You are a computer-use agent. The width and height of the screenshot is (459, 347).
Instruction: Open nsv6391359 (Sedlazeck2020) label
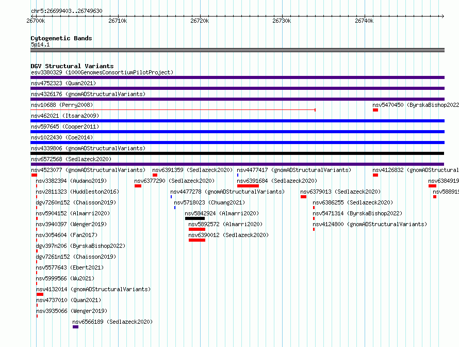pos(192,170)
